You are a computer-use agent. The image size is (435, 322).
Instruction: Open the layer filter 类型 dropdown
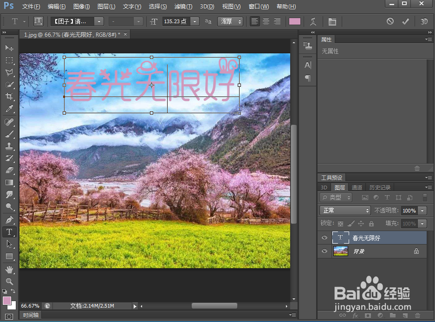(x=336, y=198)
